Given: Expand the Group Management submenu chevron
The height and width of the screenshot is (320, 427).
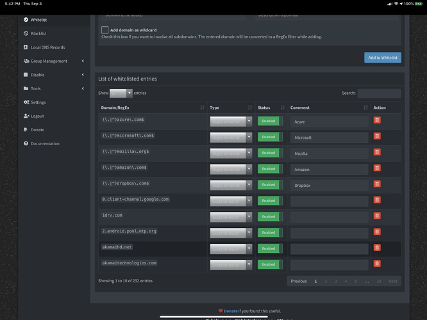Looking at the screenshot, I should (x=83, y=61).
